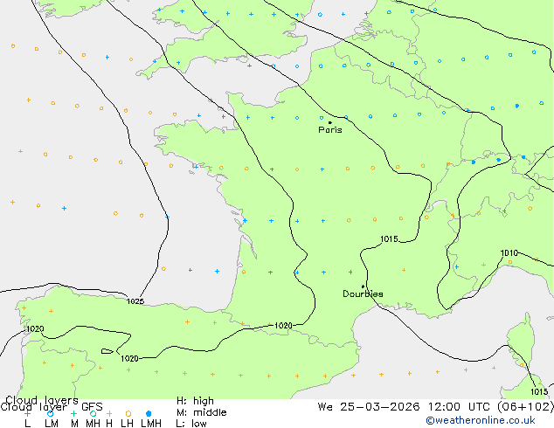554x428 pixels.
Task: Select the Paris city label
Action: pos(330,130)
